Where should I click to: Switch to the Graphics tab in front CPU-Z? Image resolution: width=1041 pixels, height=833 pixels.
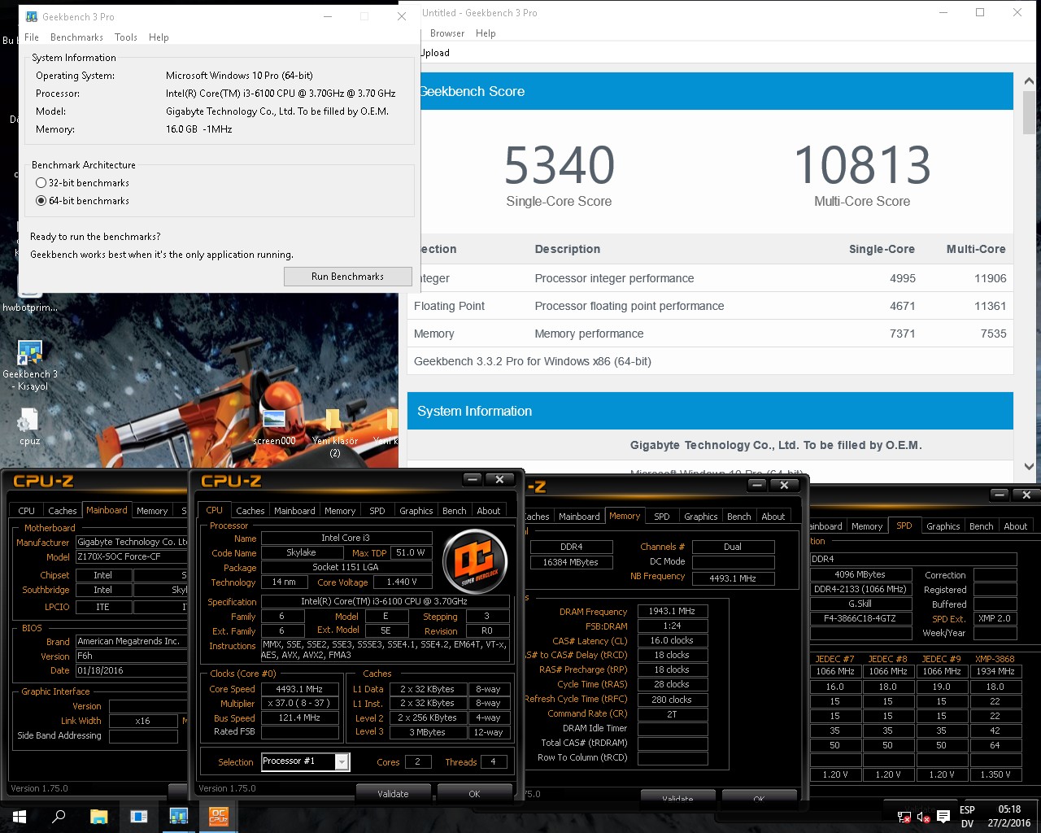(416, 511)
